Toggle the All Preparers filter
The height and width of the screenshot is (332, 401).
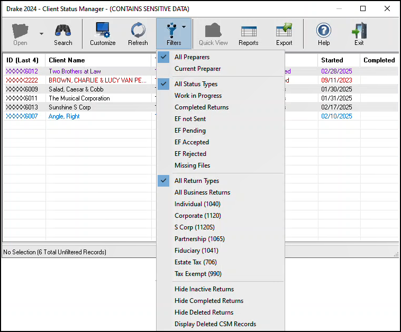221,57
